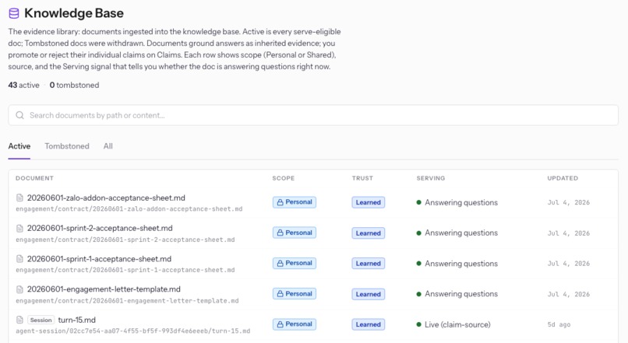Click Personal scope badge for sprint-2 row
Screen dimensions: 628x343
(295, 233)
